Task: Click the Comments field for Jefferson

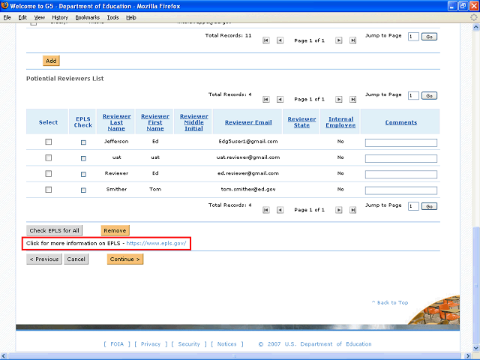Action: tap(400, 142)
